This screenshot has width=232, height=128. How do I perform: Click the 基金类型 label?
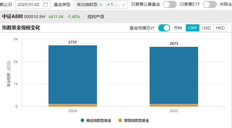point(62,4)
